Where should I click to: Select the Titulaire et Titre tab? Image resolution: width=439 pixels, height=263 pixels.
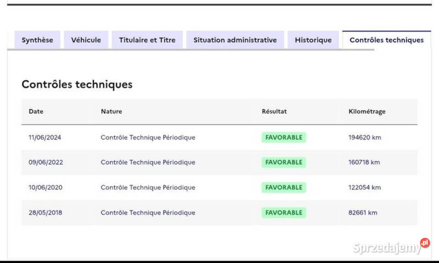[x=147, y=40]
